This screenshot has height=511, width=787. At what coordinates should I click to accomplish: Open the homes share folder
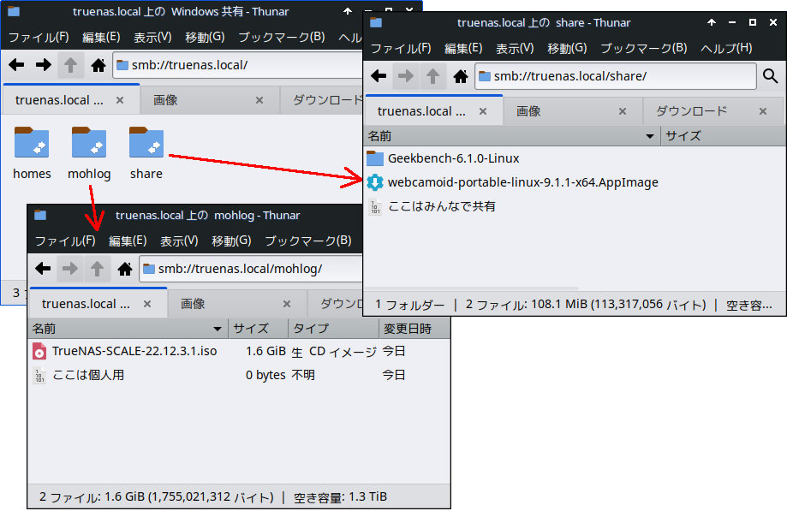[32, 153]
